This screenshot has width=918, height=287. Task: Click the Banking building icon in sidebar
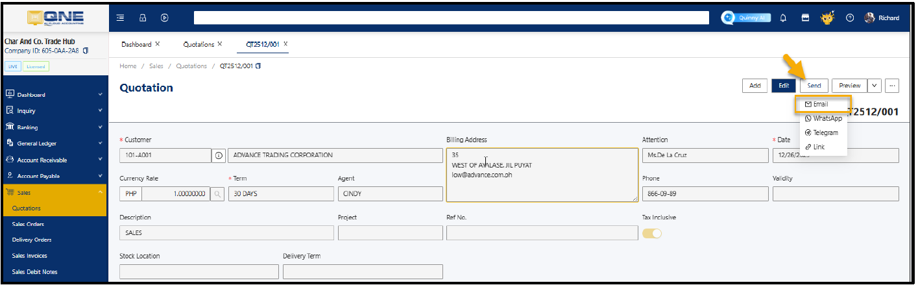coord(10,127)
